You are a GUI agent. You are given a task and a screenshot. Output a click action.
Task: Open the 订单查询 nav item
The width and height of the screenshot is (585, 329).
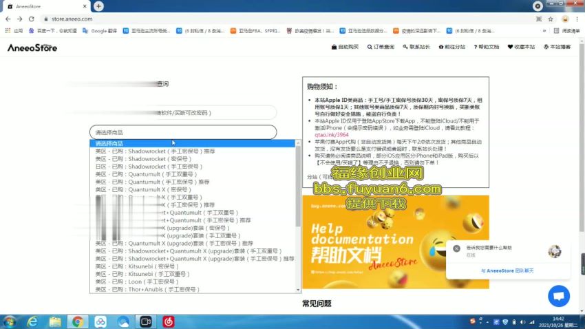[x=381, y=47]
